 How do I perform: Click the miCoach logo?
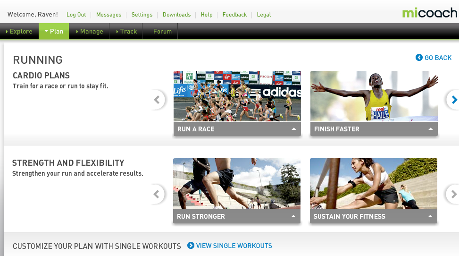point(429,13)
